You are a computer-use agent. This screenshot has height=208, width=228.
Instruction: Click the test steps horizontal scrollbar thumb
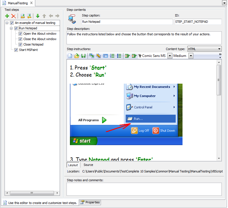[32, 193]
